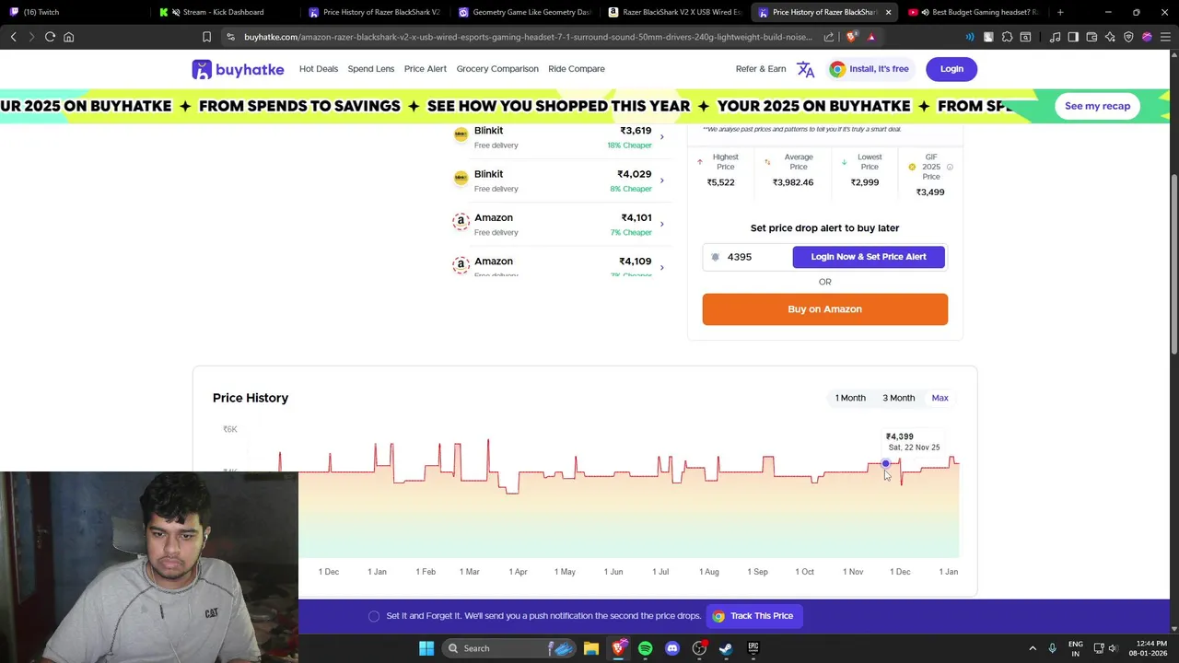Click the GIF 2025 Price info icon
Screen dimensions: 1179x663
tap(950, 168)
